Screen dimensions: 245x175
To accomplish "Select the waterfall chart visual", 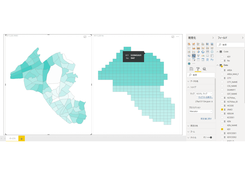I will click(x=189, y=52).
